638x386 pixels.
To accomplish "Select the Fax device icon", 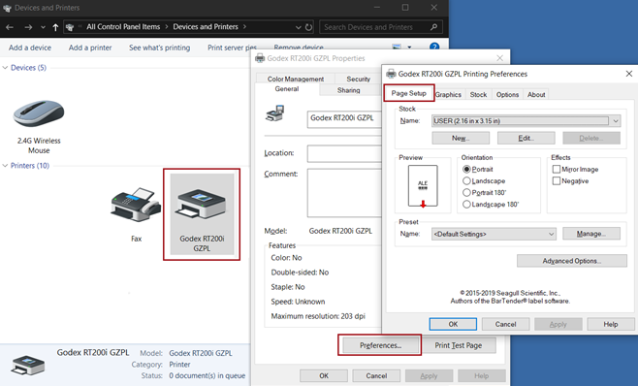I will point(136,205).
